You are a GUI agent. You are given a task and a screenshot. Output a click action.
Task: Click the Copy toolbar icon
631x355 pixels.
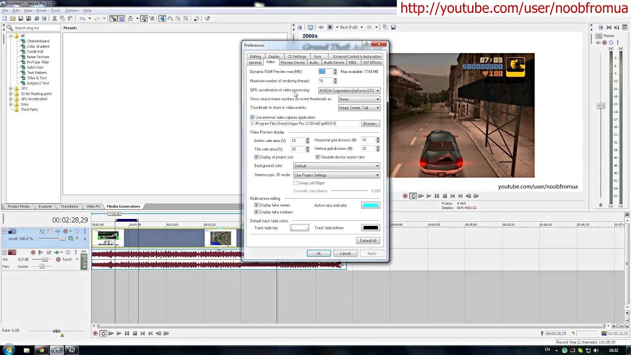pos(62,19)
